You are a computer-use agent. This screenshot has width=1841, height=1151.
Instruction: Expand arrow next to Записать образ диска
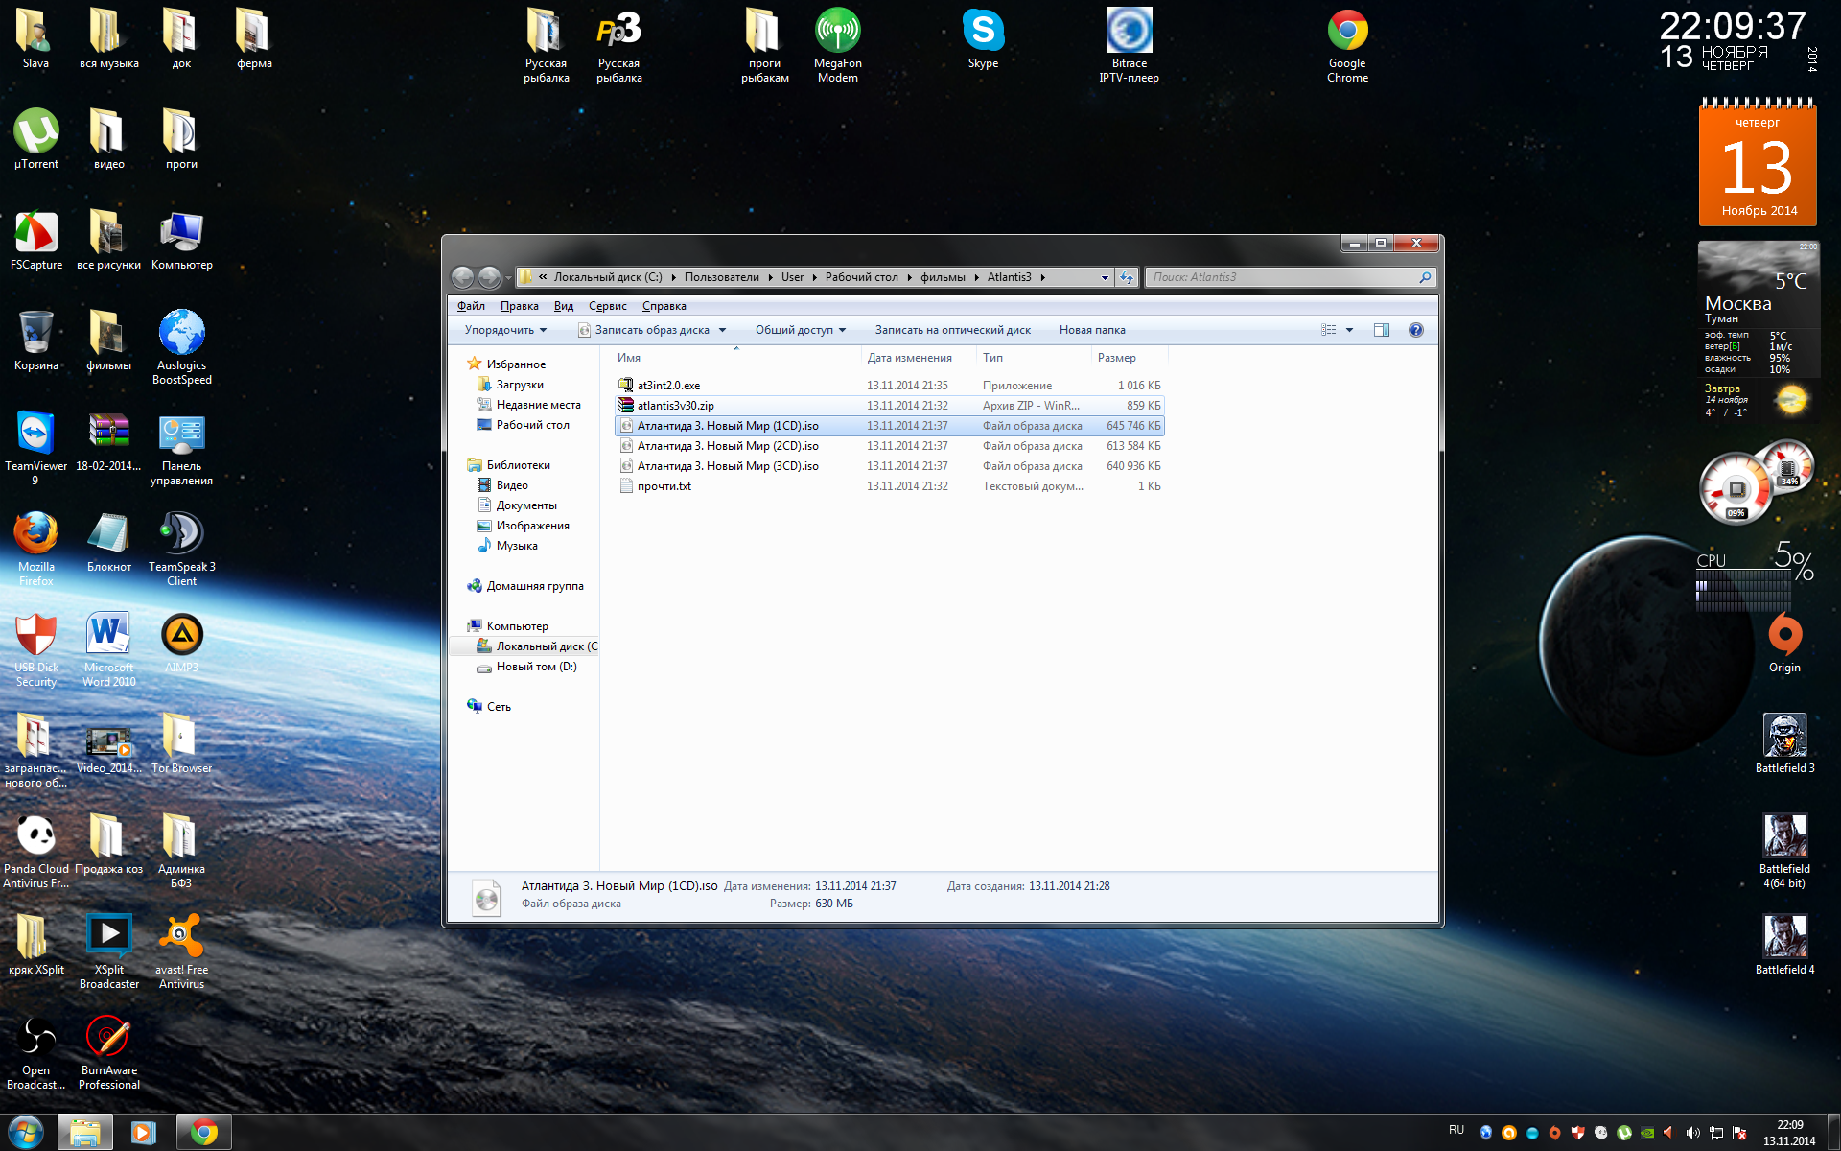[x=722, y=330]
